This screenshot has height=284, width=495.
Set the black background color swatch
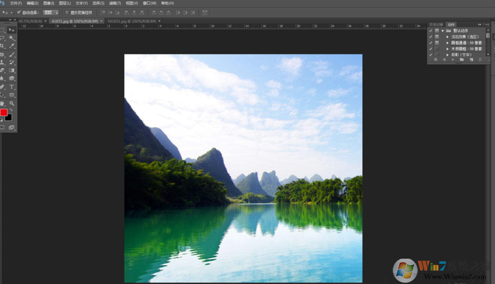(9, 118)
